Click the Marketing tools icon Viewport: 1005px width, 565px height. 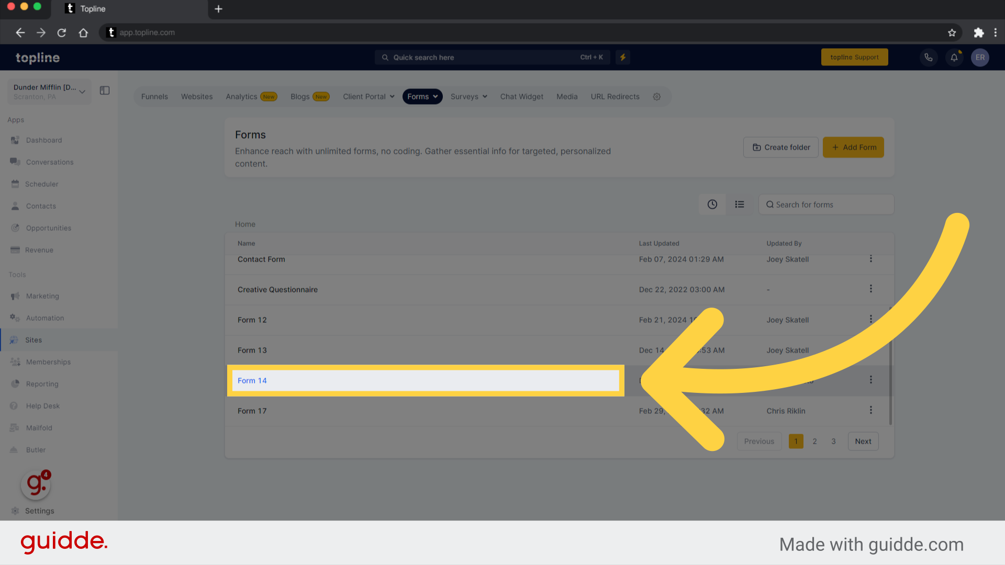coord(15,296)
